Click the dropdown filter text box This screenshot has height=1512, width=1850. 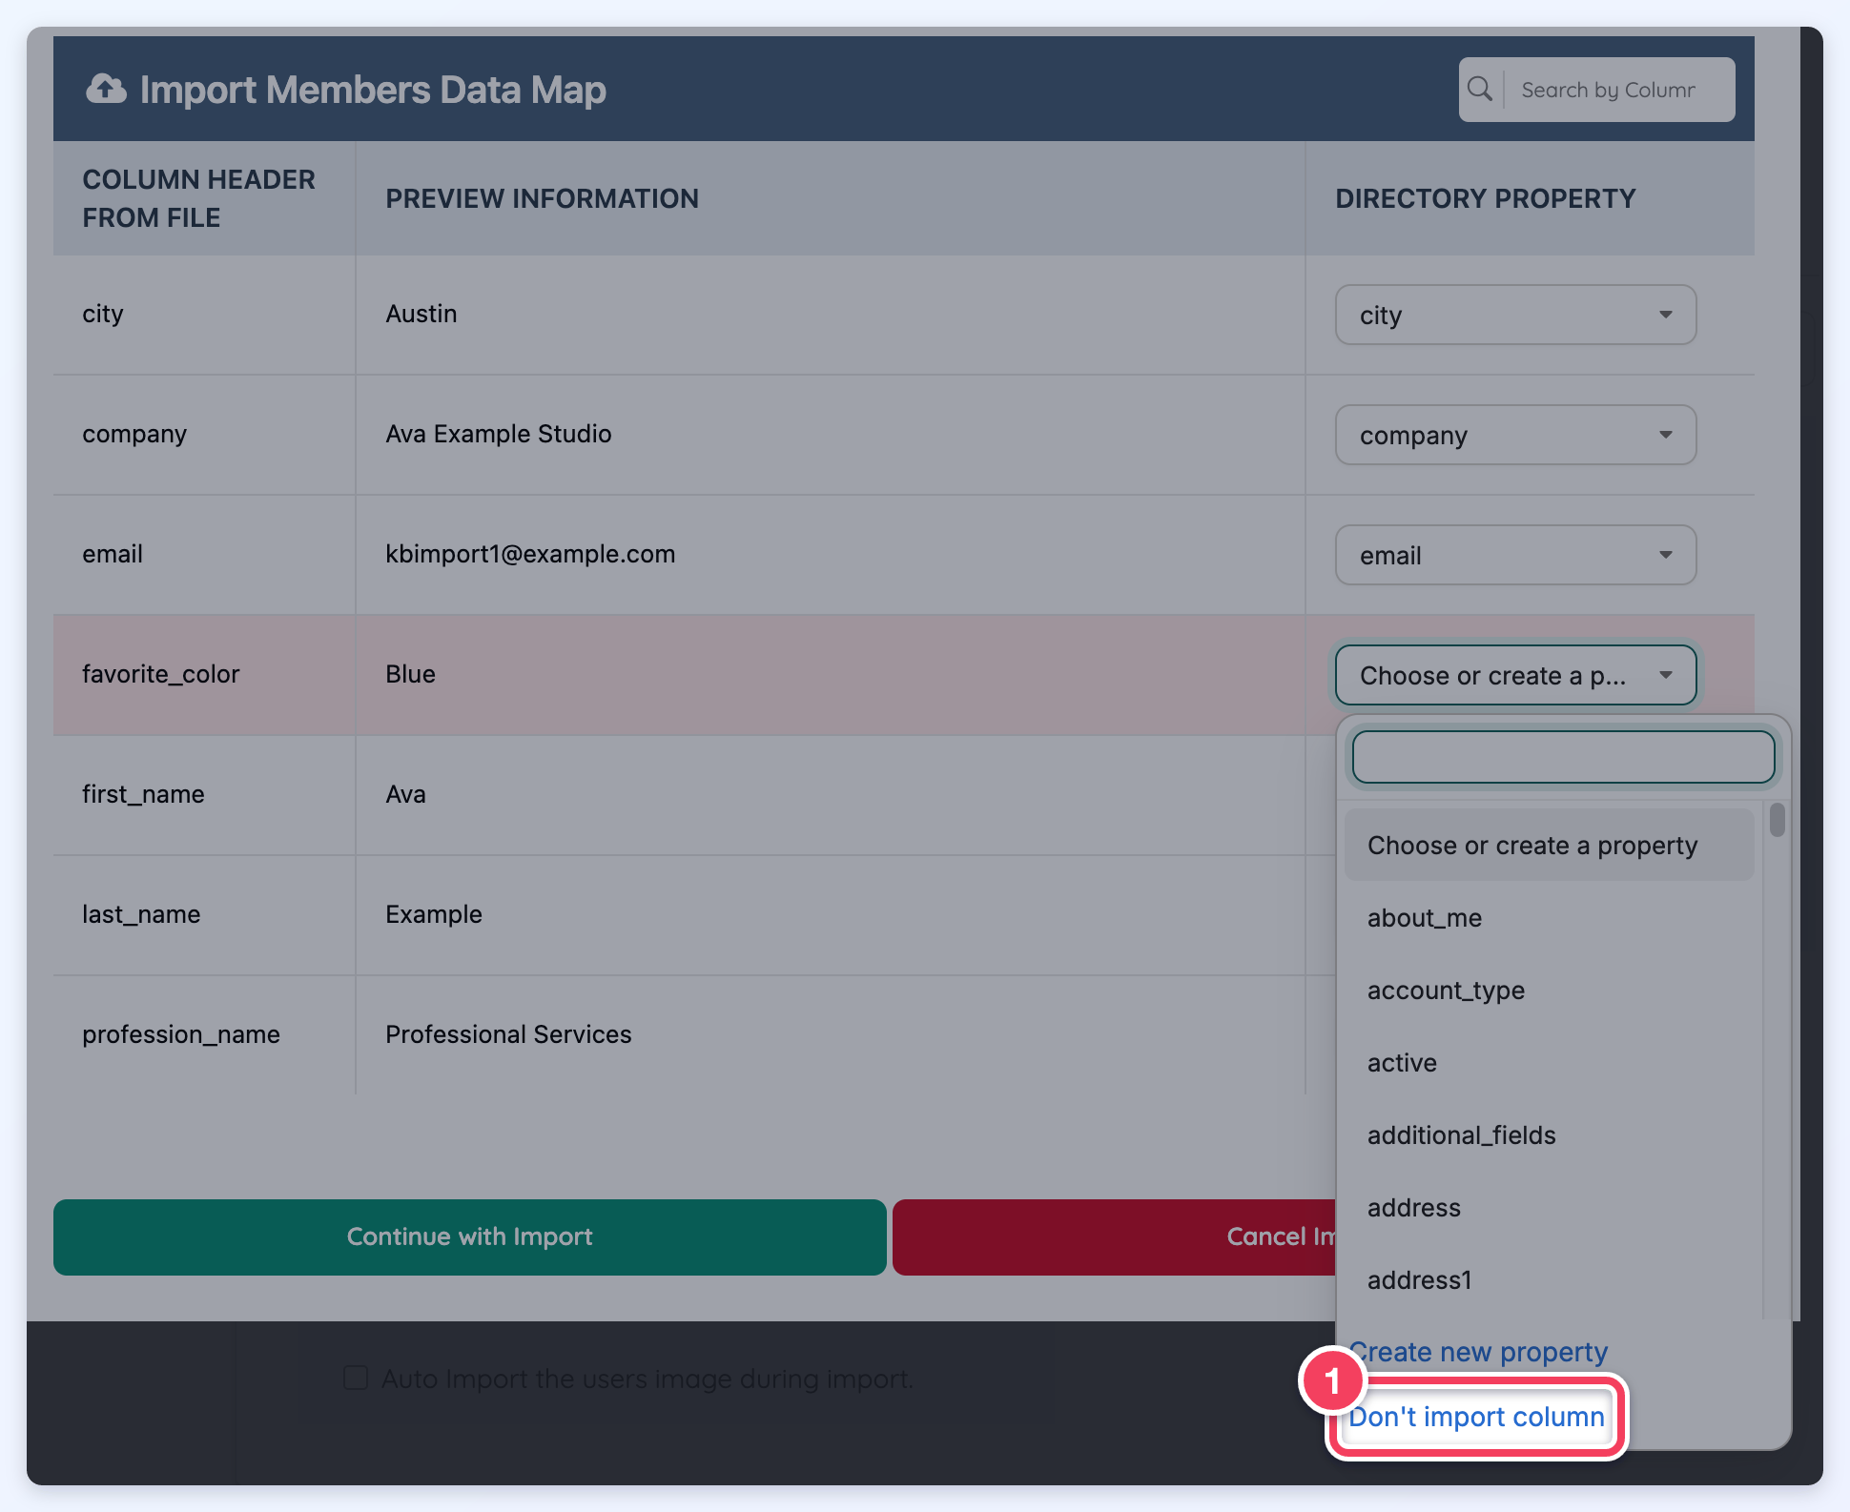pyautogui.click(x=1563, y=757)
